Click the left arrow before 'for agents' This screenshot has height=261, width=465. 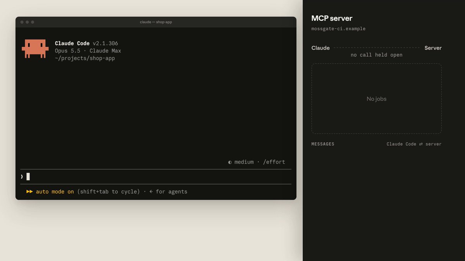pos(151,191)
